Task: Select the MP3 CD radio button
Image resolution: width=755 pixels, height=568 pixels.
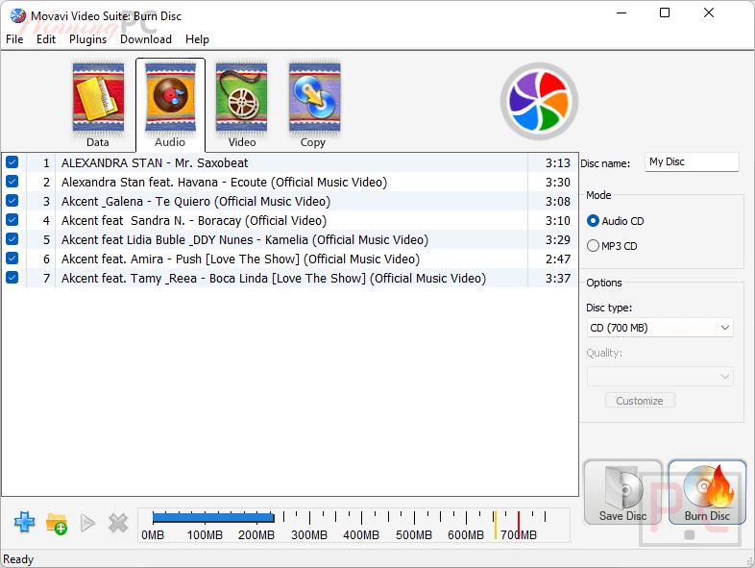Action: [x=594, y=246]
